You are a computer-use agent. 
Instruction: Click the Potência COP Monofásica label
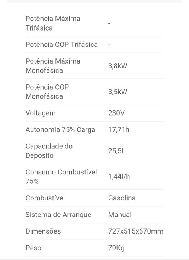click(47, 92)
